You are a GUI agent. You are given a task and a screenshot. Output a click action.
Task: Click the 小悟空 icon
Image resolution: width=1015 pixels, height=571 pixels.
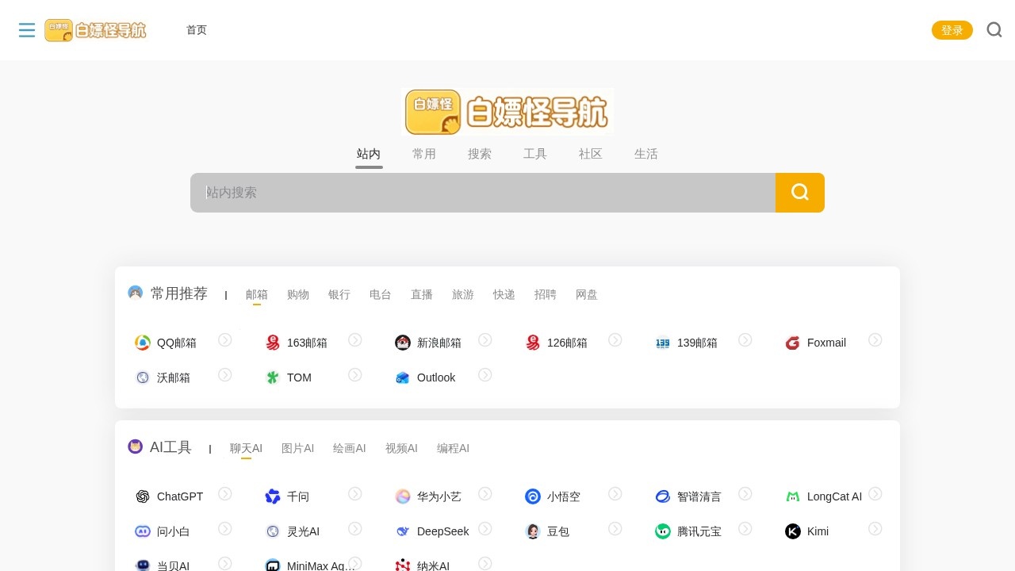[x=533, y=496]
